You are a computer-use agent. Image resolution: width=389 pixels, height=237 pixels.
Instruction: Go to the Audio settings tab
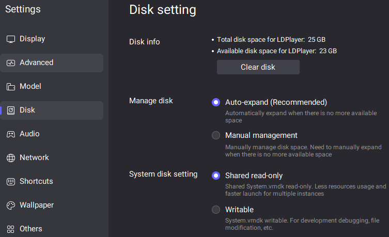tap(52, 134)
